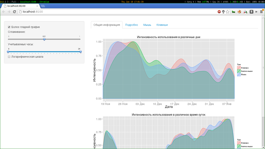Click the page scrollbar up arrow
This screenshot has height=149, width=265.
tap(263, 17)
